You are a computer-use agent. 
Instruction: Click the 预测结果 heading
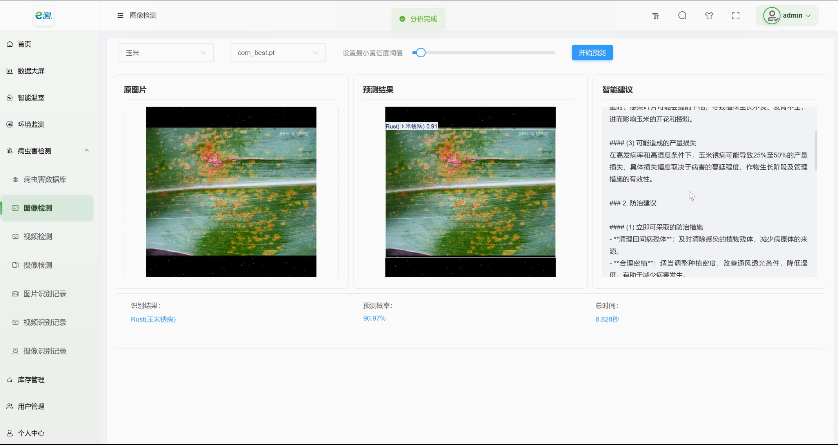tap(378, 90)
